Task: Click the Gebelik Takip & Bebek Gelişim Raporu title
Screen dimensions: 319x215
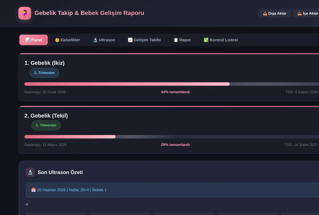Action: [89, 13]
